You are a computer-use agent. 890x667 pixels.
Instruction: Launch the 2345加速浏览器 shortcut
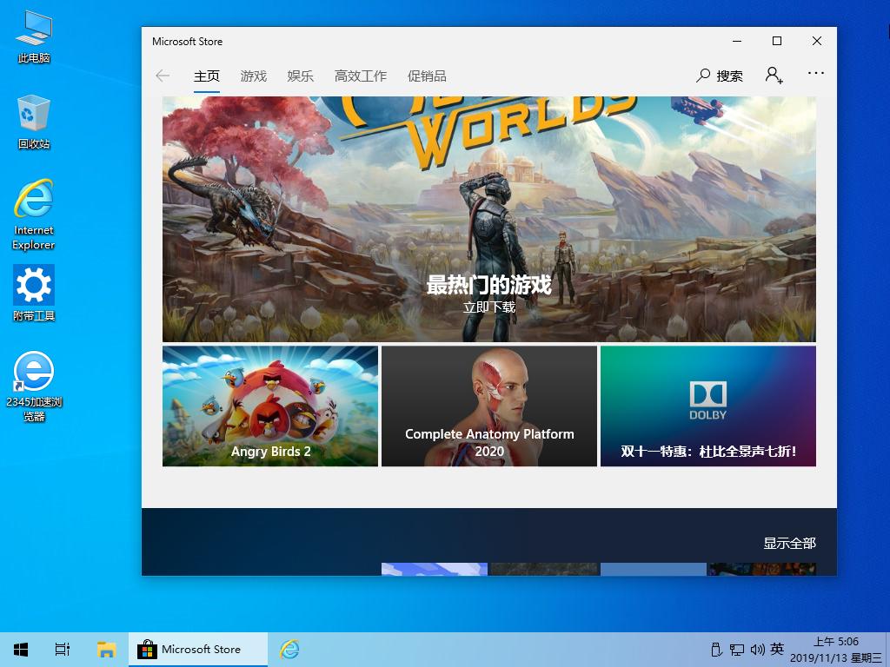[x=34, y=386]
